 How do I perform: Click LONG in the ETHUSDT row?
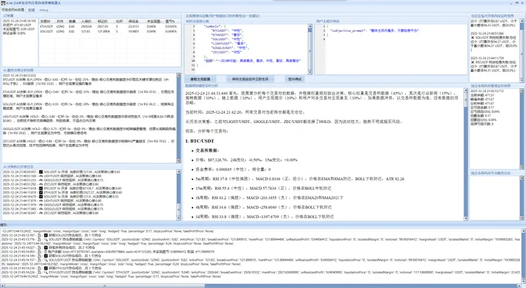tap(60, 26)
